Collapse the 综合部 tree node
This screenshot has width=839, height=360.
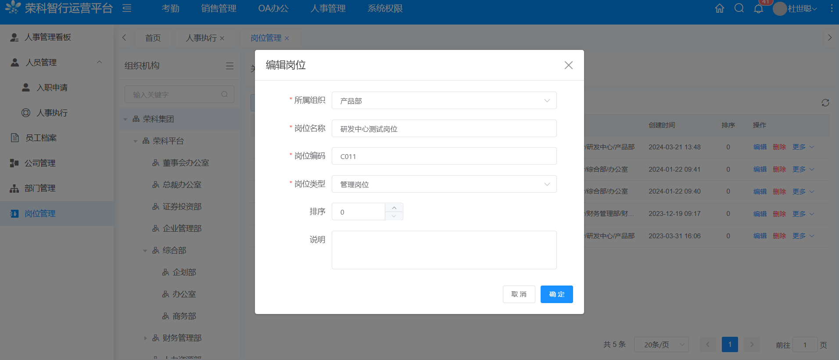[x=145, y=251]
